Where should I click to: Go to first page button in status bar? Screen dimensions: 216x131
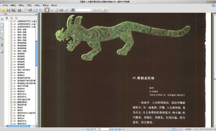[88, 129]
